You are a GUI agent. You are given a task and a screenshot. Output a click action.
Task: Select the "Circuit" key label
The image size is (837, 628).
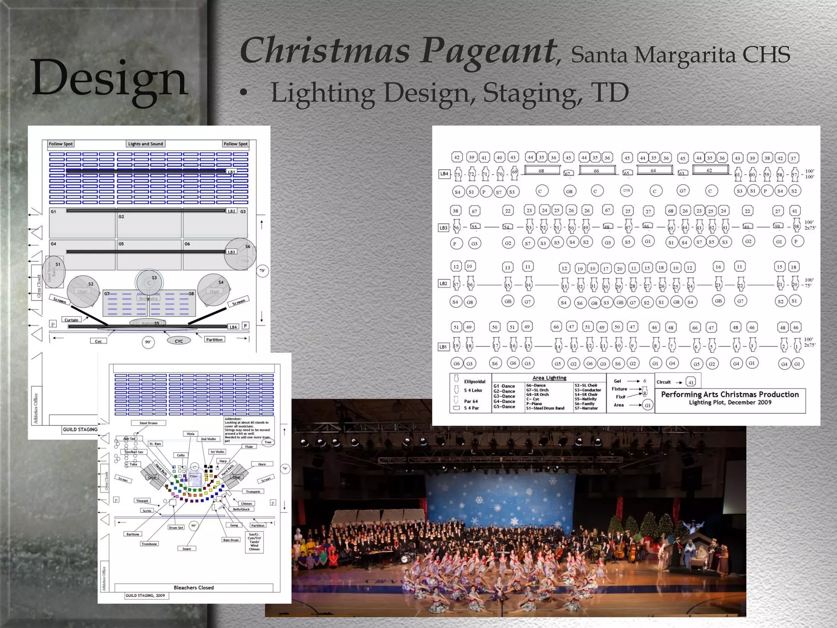663,382
